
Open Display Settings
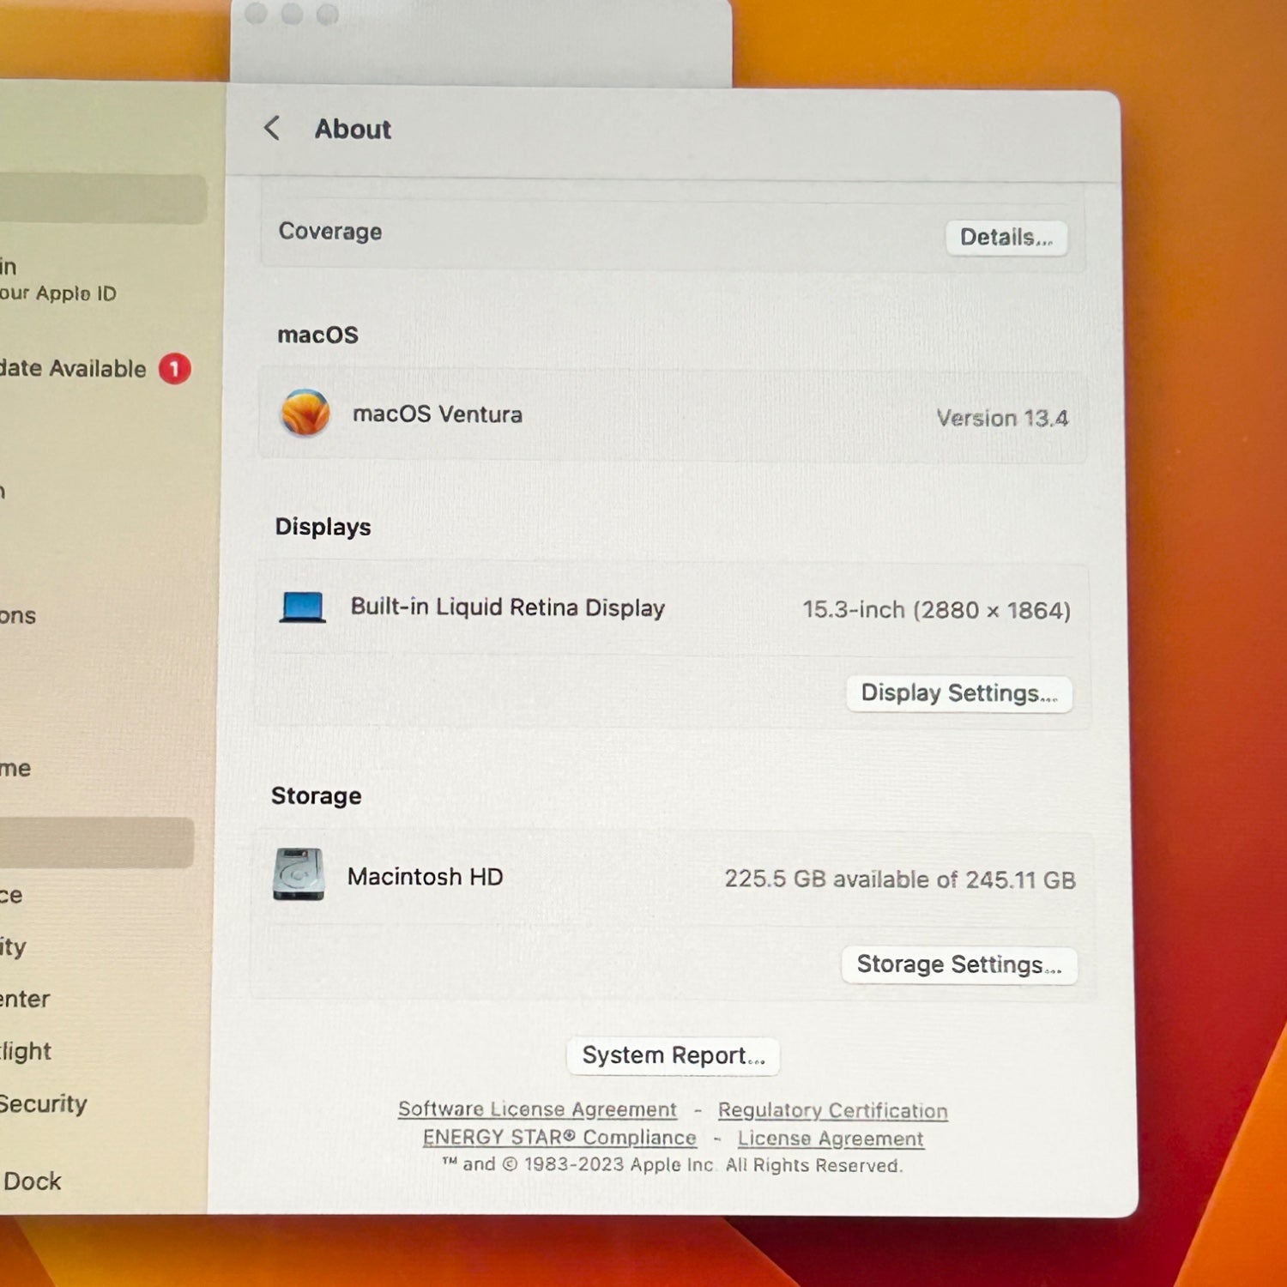click(x=958, y=693)
